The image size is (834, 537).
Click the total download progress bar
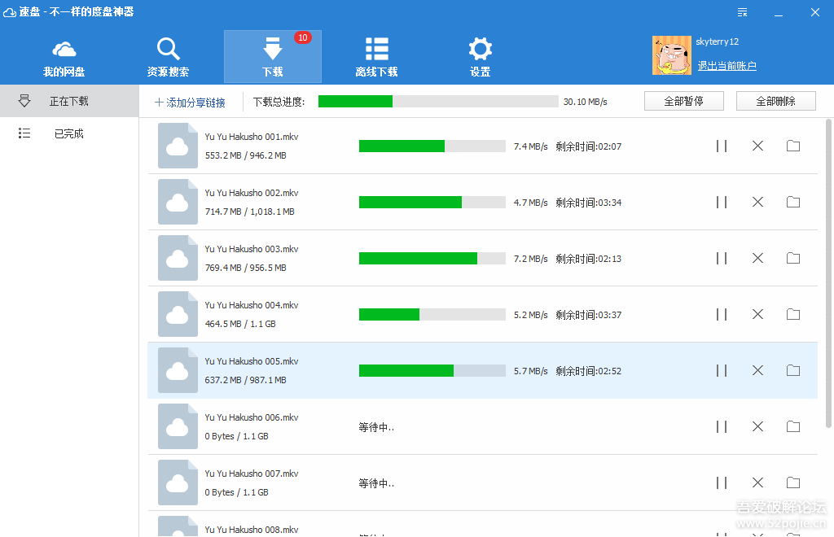coord(438,102)
